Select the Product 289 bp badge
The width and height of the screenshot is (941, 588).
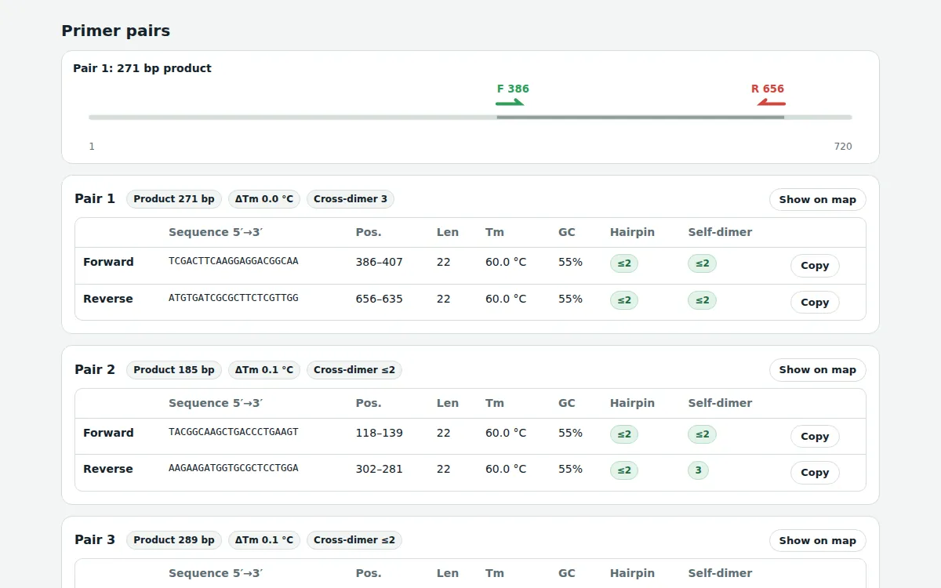(174, 540)
